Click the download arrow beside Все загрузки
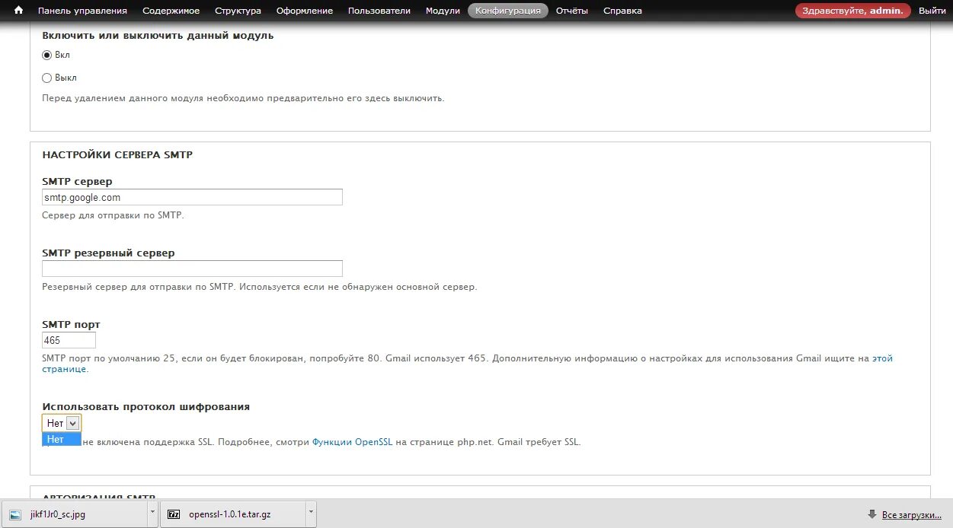This screenshot has width=953, height=528. click(x=871, y=514)
